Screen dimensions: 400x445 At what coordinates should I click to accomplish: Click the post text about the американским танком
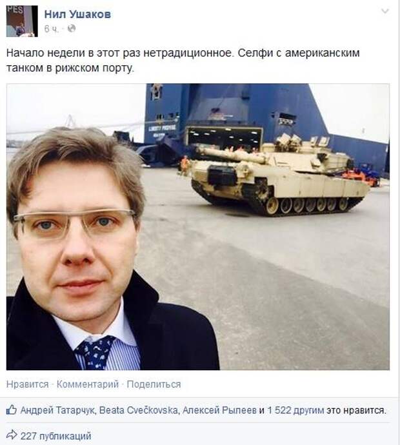click(x=183, y=61)
